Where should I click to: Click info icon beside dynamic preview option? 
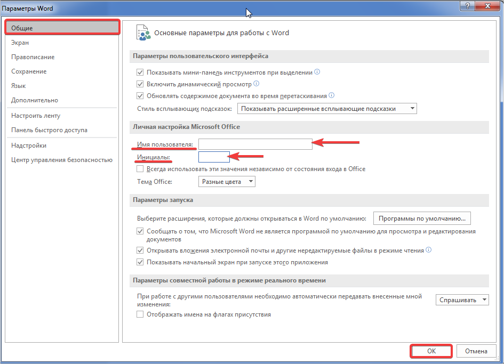tap(256, 84)
